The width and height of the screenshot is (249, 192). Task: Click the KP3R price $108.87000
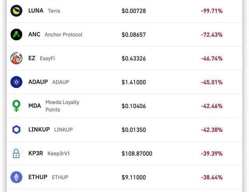click(137, 154)
